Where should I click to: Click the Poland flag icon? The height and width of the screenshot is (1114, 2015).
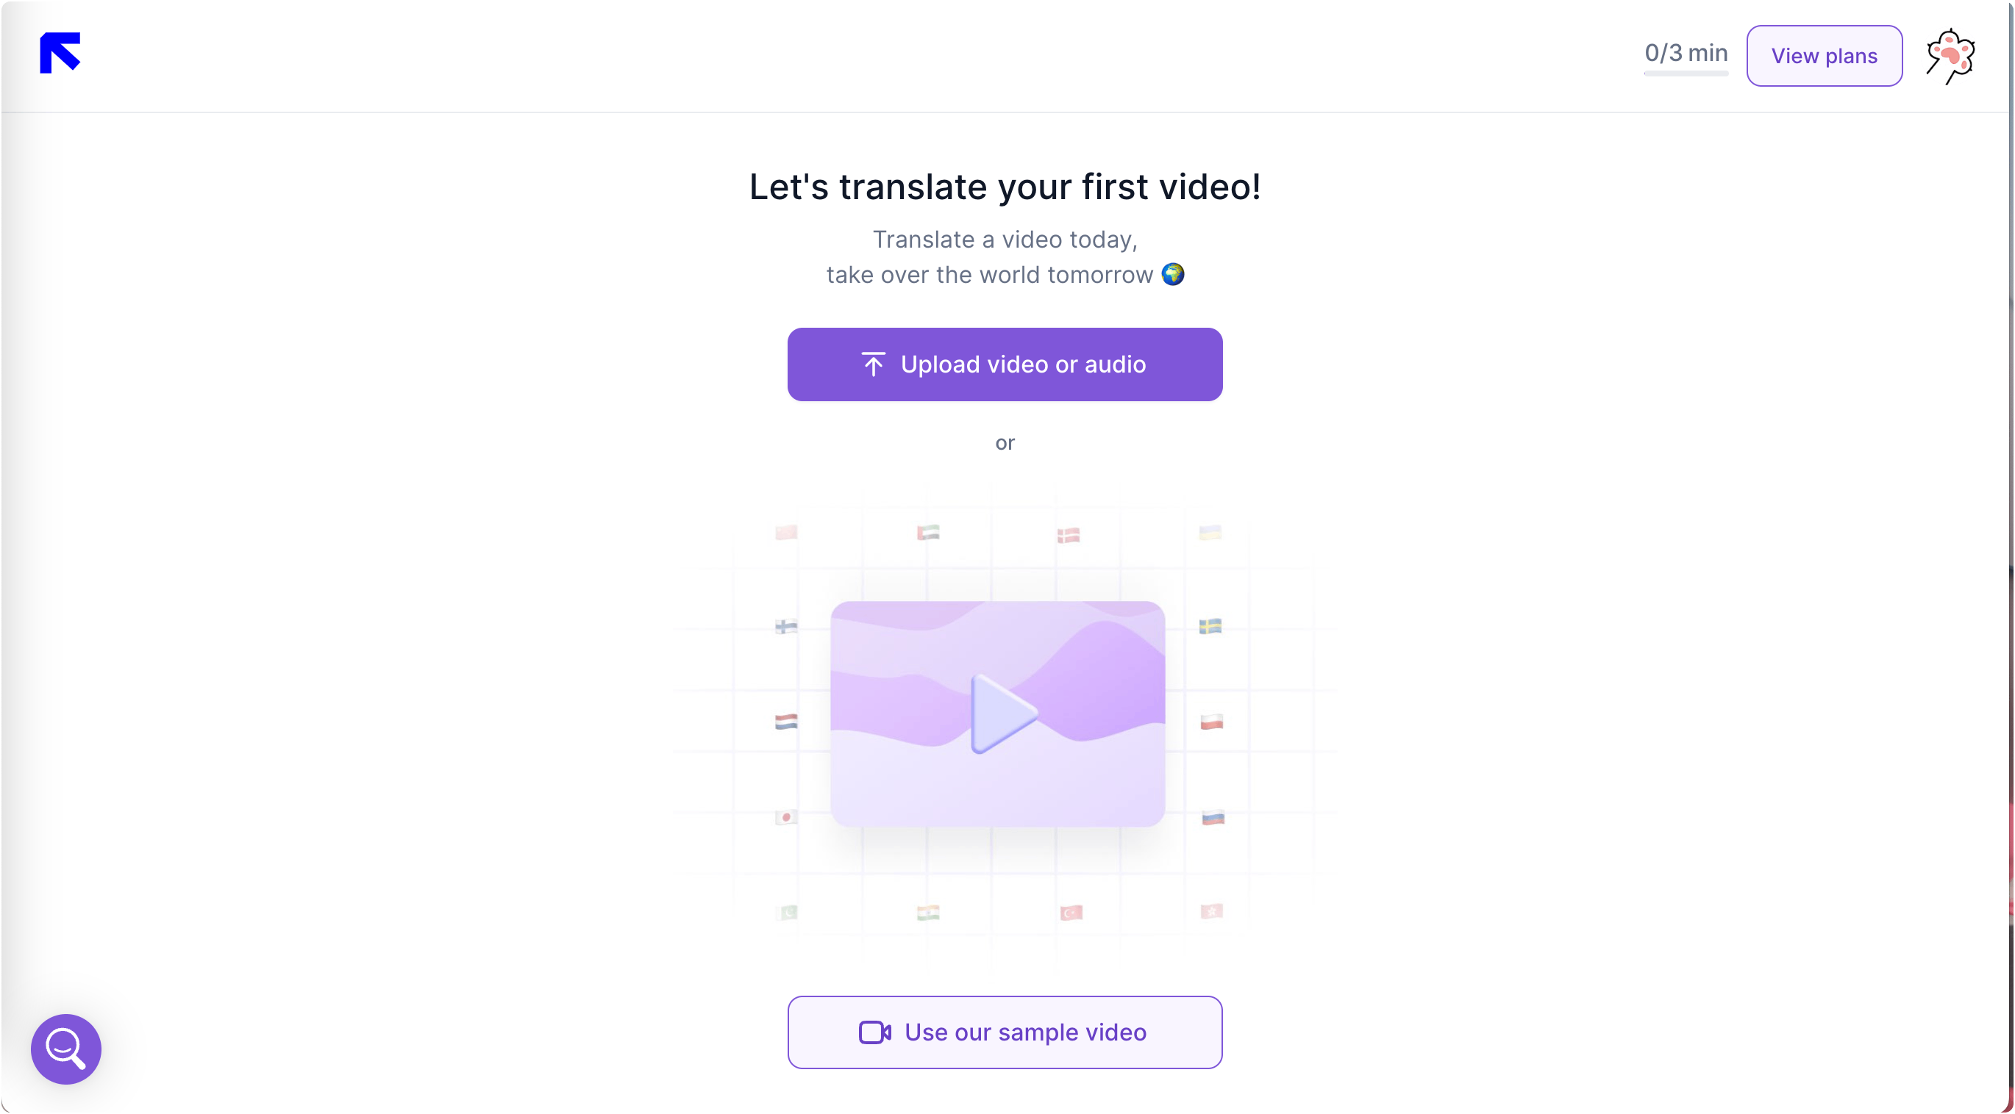[1212, 722]
